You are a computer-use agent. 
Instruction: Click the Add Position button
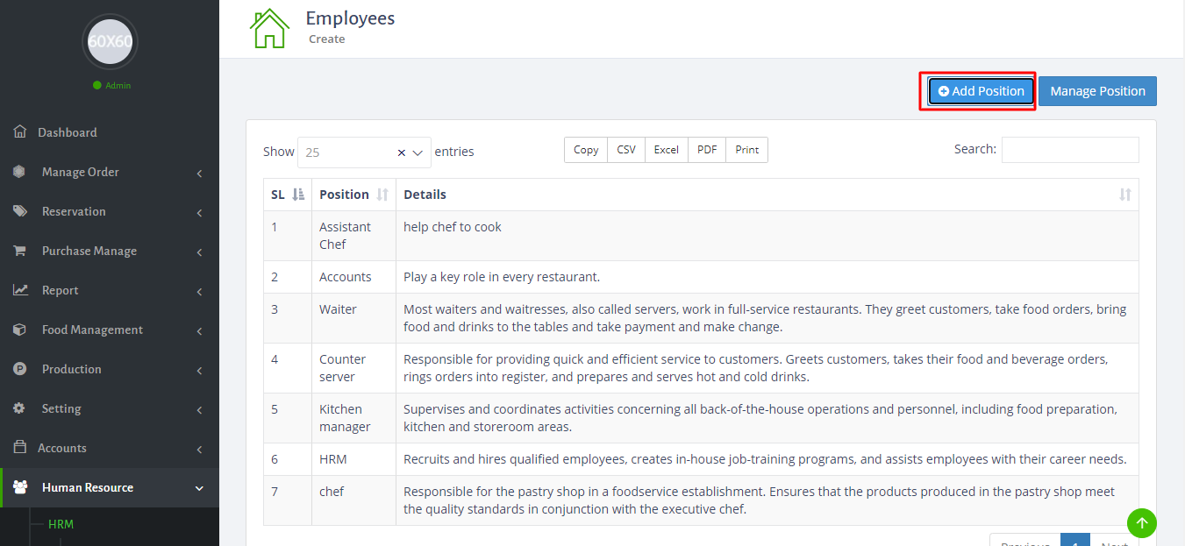coord(982,91)
